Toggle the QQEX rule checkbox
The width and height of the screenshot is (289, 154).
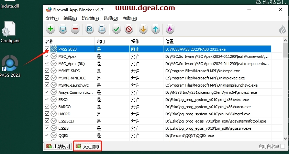tap(47, 135)
